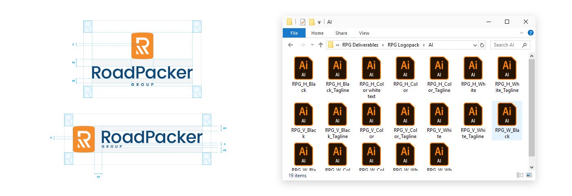Click the Properties quick access icon
This screenshot has height=196, width=572.
[302, 22]
